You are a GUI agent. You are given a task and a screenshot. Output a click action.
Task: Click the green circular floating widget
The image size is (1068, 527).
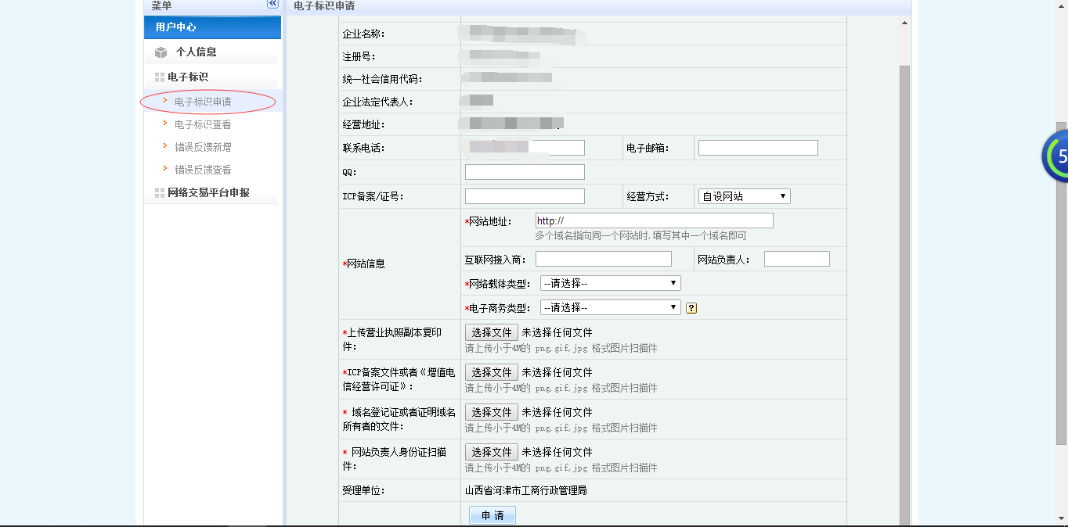click(x=1055, y=156)
